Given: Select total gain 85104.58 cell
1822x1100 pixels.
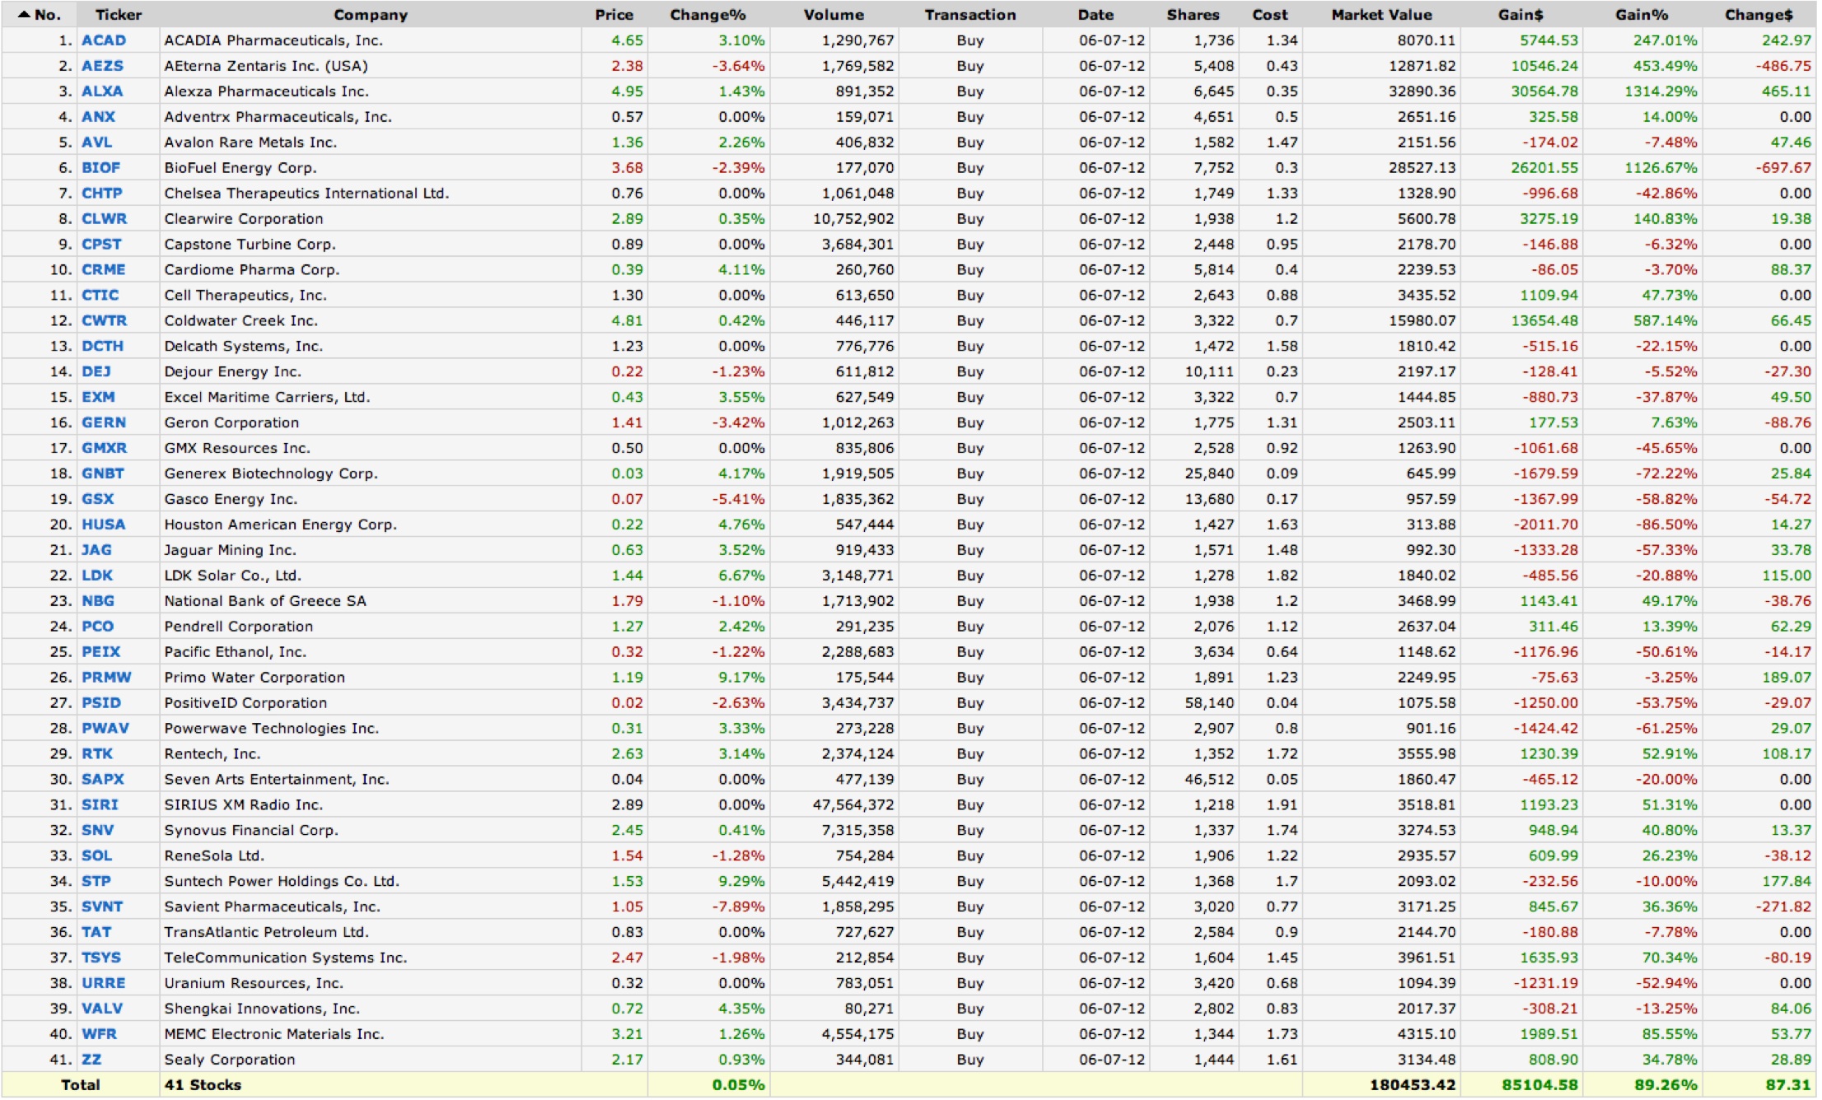Looking at the screenshot, I should pyautogui.click(x=1521, y=1087).
